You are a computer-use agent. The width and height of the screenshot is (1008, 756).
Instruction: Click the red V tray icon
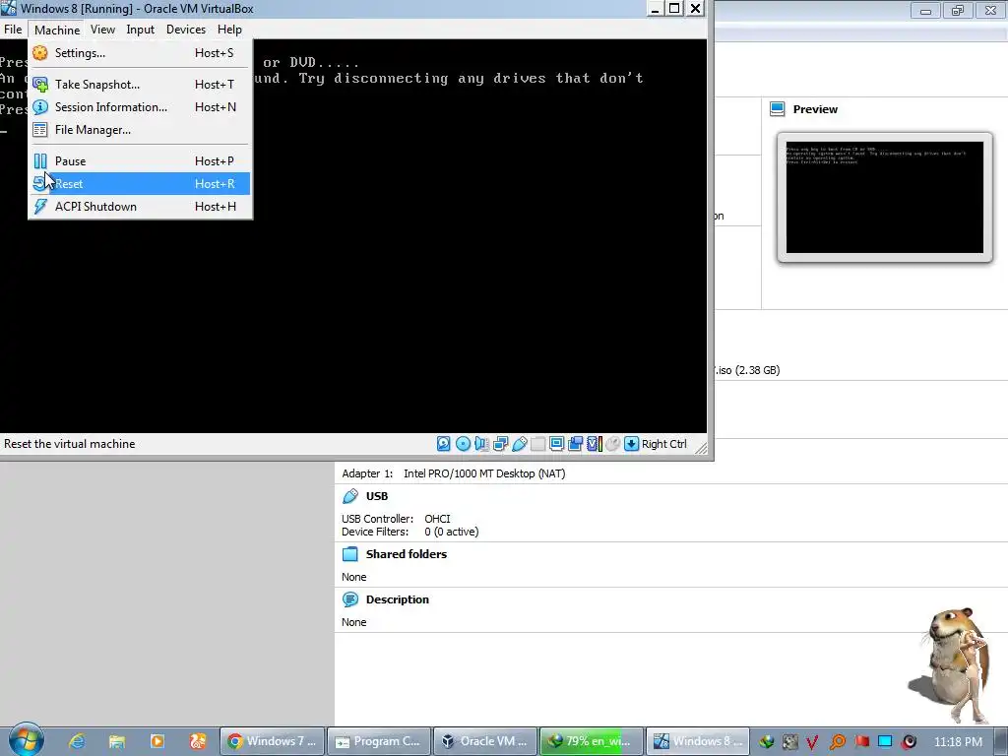click(812, 742)
